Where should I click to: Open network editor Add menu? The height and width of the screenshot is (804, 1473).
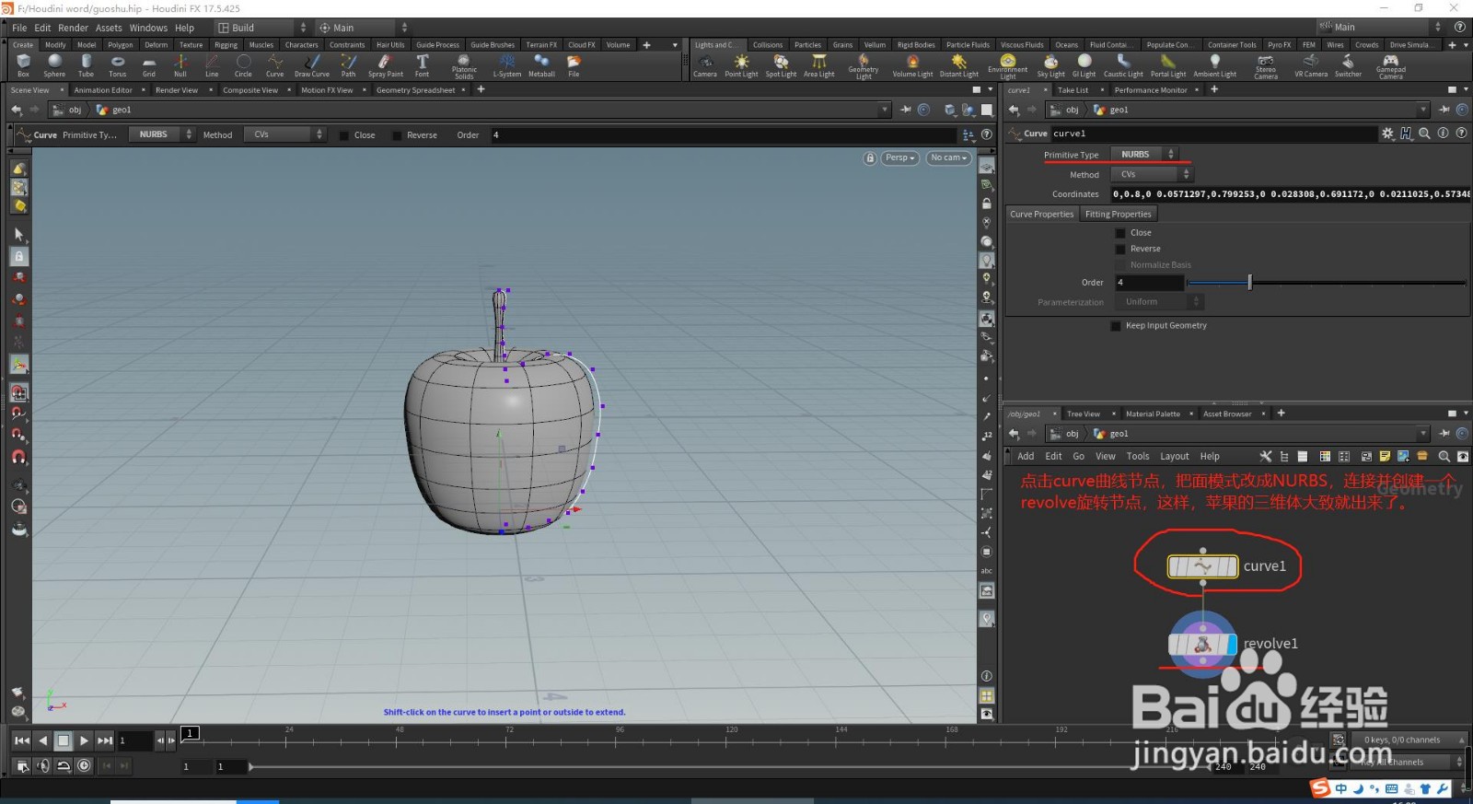coord(1026,457)
